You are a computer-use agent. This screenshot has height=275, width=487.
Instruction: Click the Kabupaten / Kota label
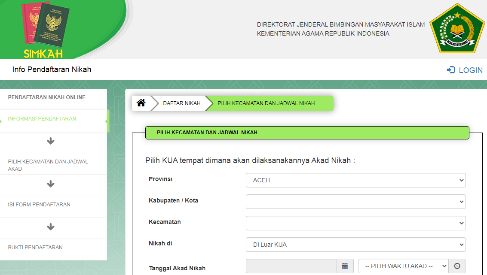(x=173, y=200)
